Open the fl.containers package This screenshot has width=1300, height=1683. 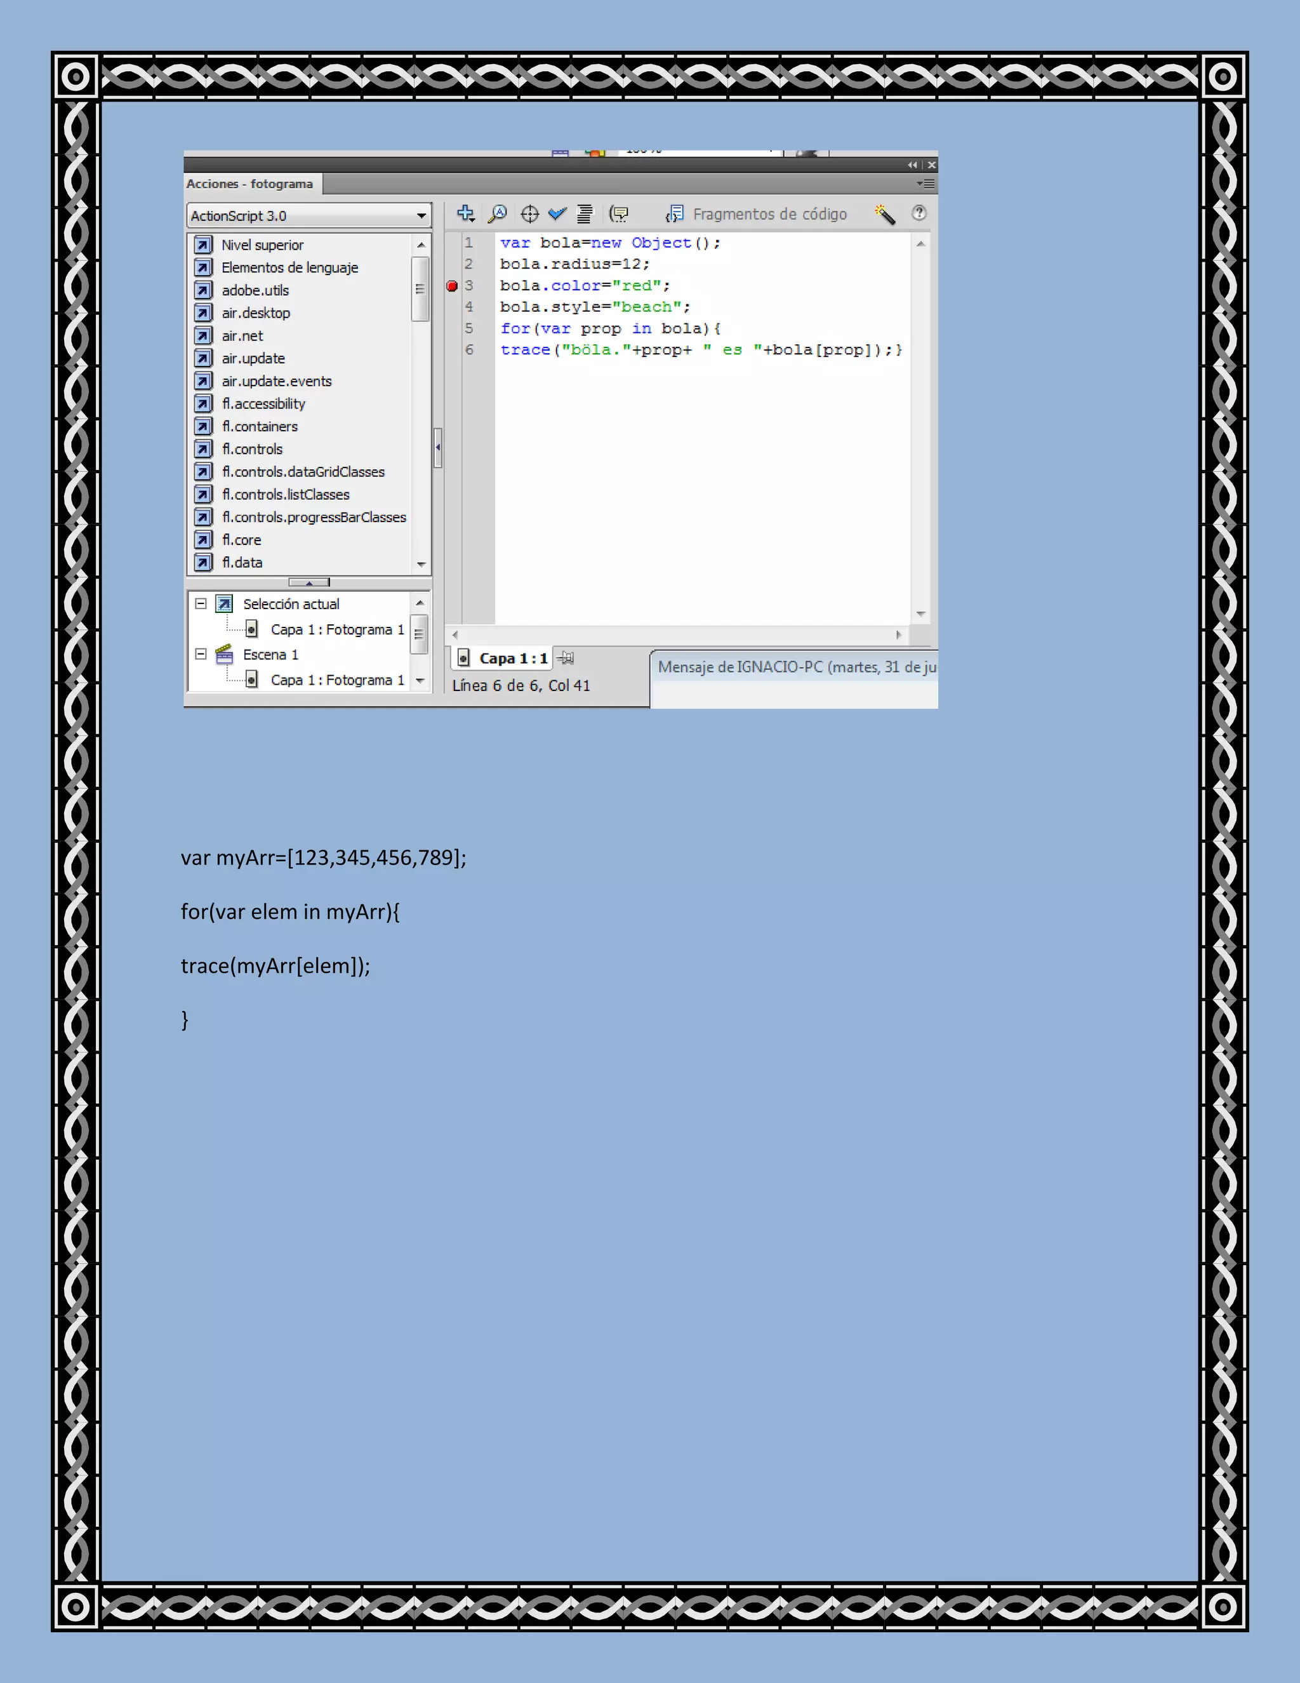click(260, 426)
